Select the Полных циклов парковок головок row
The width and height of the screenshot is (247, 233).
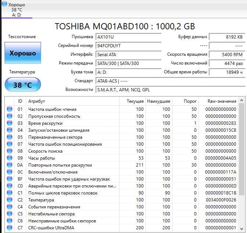tap(122, 193)
